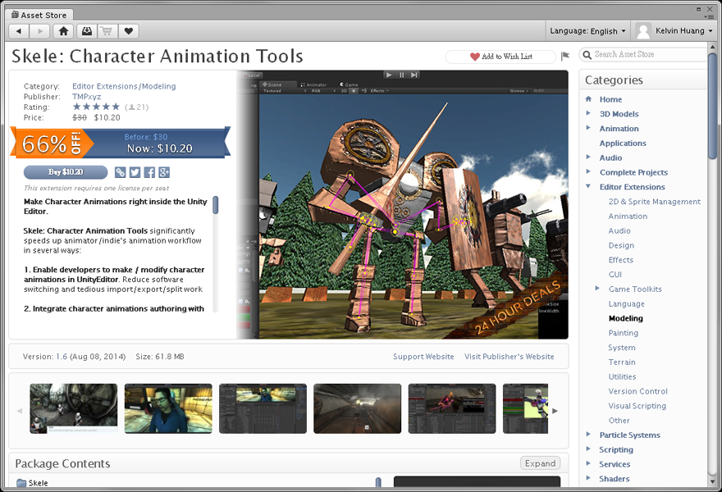This screenshot has height=492, width=722.
Task: Share the asset on Google Plus
Action: pos(164,172)
